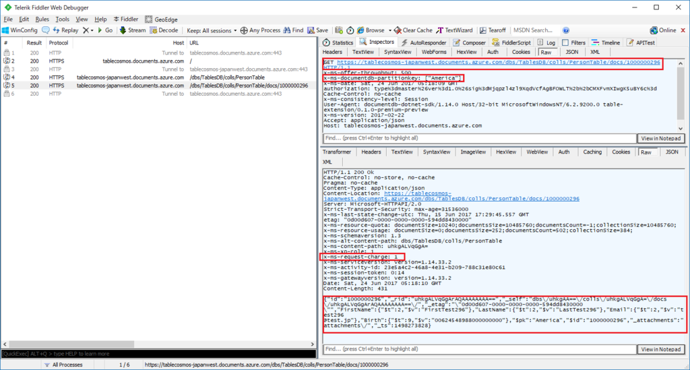Click the All Processes status bar filter
This screenshot has height=370, width=690.
pos(63,365)
